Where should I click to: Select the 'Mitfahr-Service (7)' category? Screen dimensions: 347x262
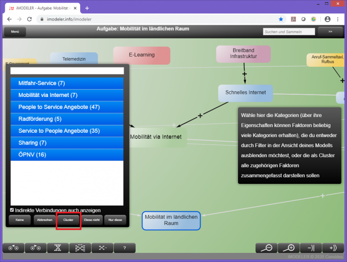coord(67,83)
